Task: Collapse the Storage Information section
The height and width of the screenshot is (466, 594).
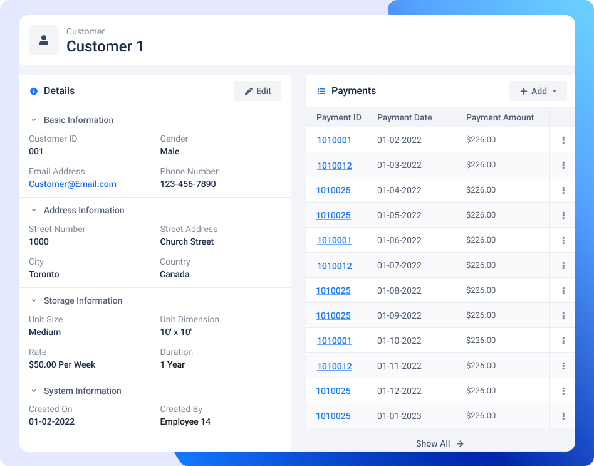Action: [x=33, y=300]
